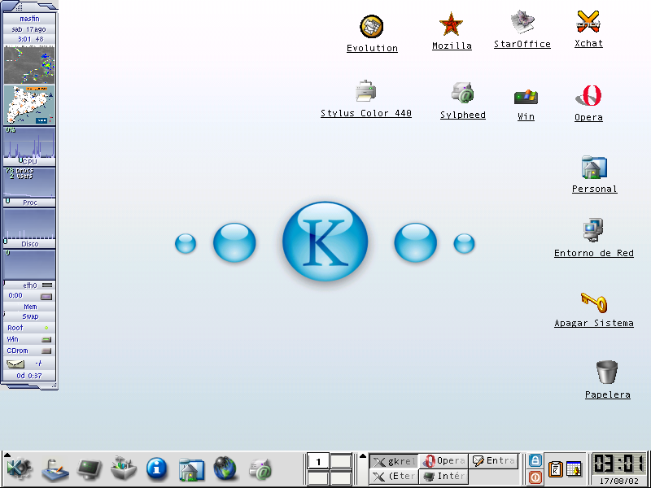Launch the desktop drawing tool in the panel
This screenshot has height=488, width=651.
point(55,469)
